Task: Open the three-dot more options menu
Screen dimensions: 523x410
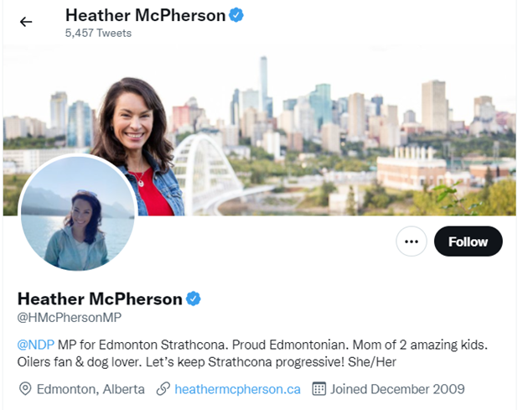Action: tap(412, 241)
